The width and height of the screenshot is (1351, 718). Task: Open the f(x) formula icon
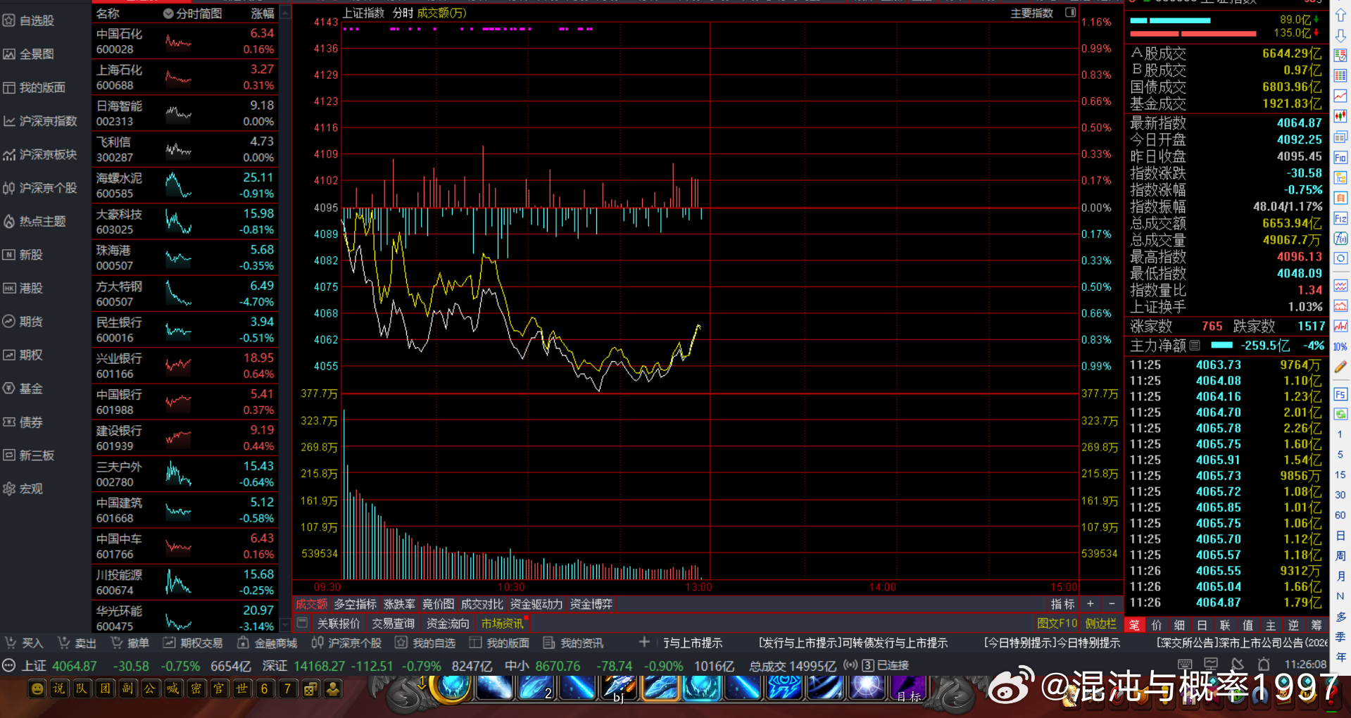pos(1340,239)
